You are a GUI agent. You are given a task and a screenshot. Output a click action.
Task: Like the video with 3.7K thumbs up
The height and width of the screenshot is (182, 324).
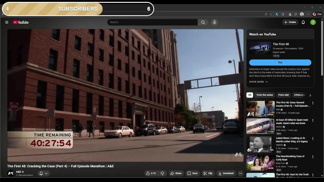(x=151, y=173)
